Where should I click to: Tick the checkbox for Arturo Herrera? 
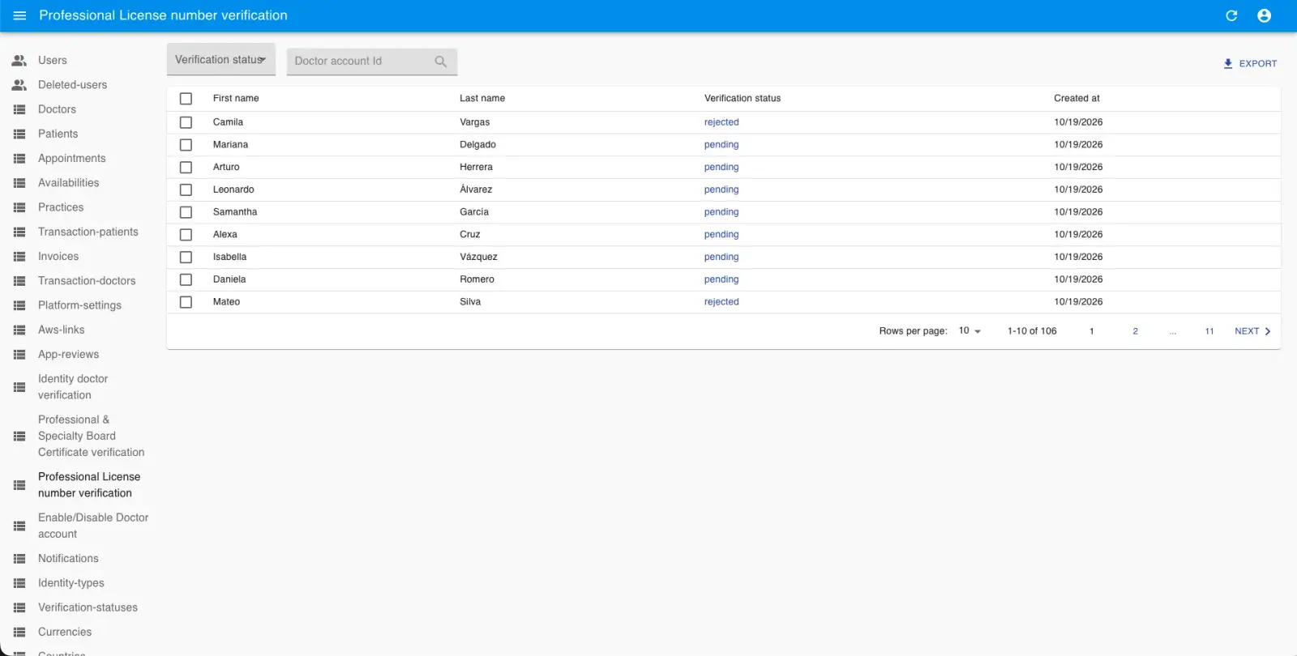(x=186, y=168)
